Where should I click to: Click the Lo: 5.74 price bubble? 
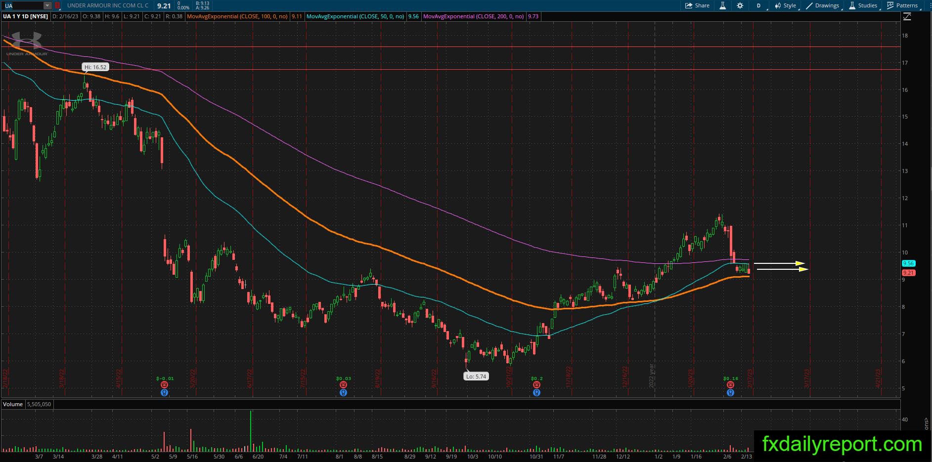tap(476, 377)
